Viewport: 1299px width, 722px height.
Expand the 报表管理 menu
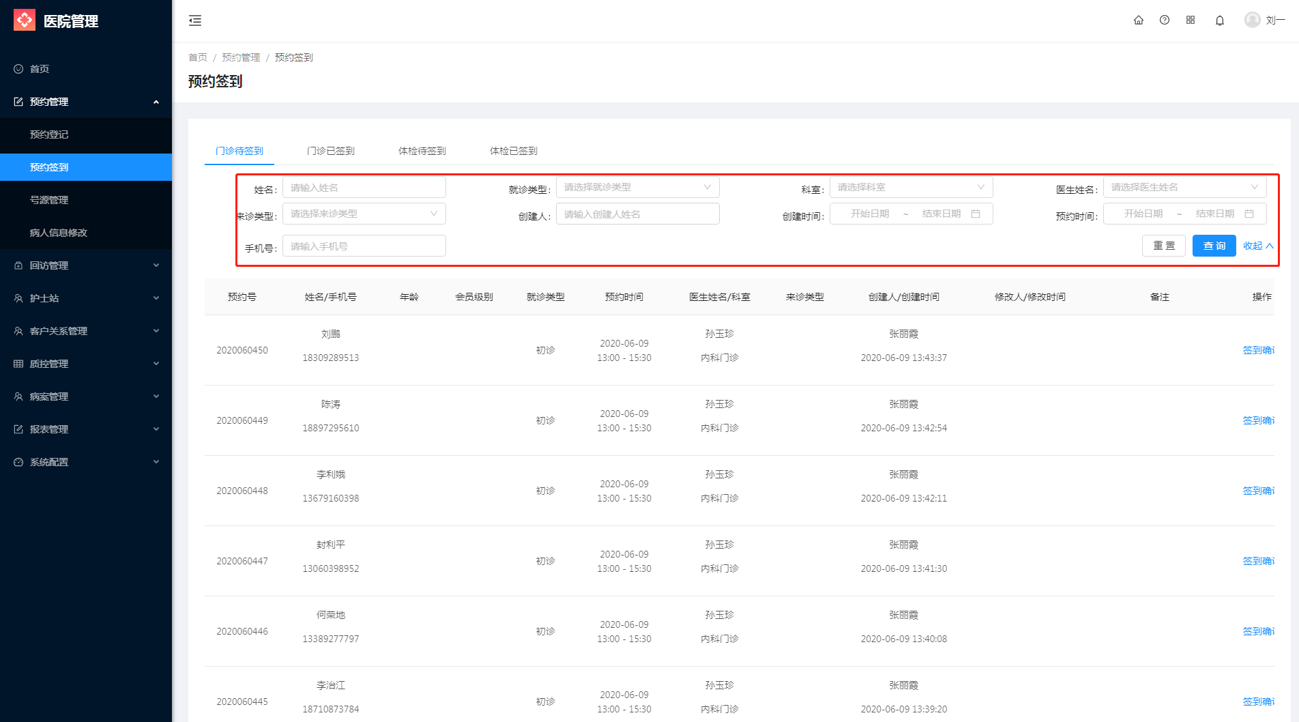(x=156, y=429)
